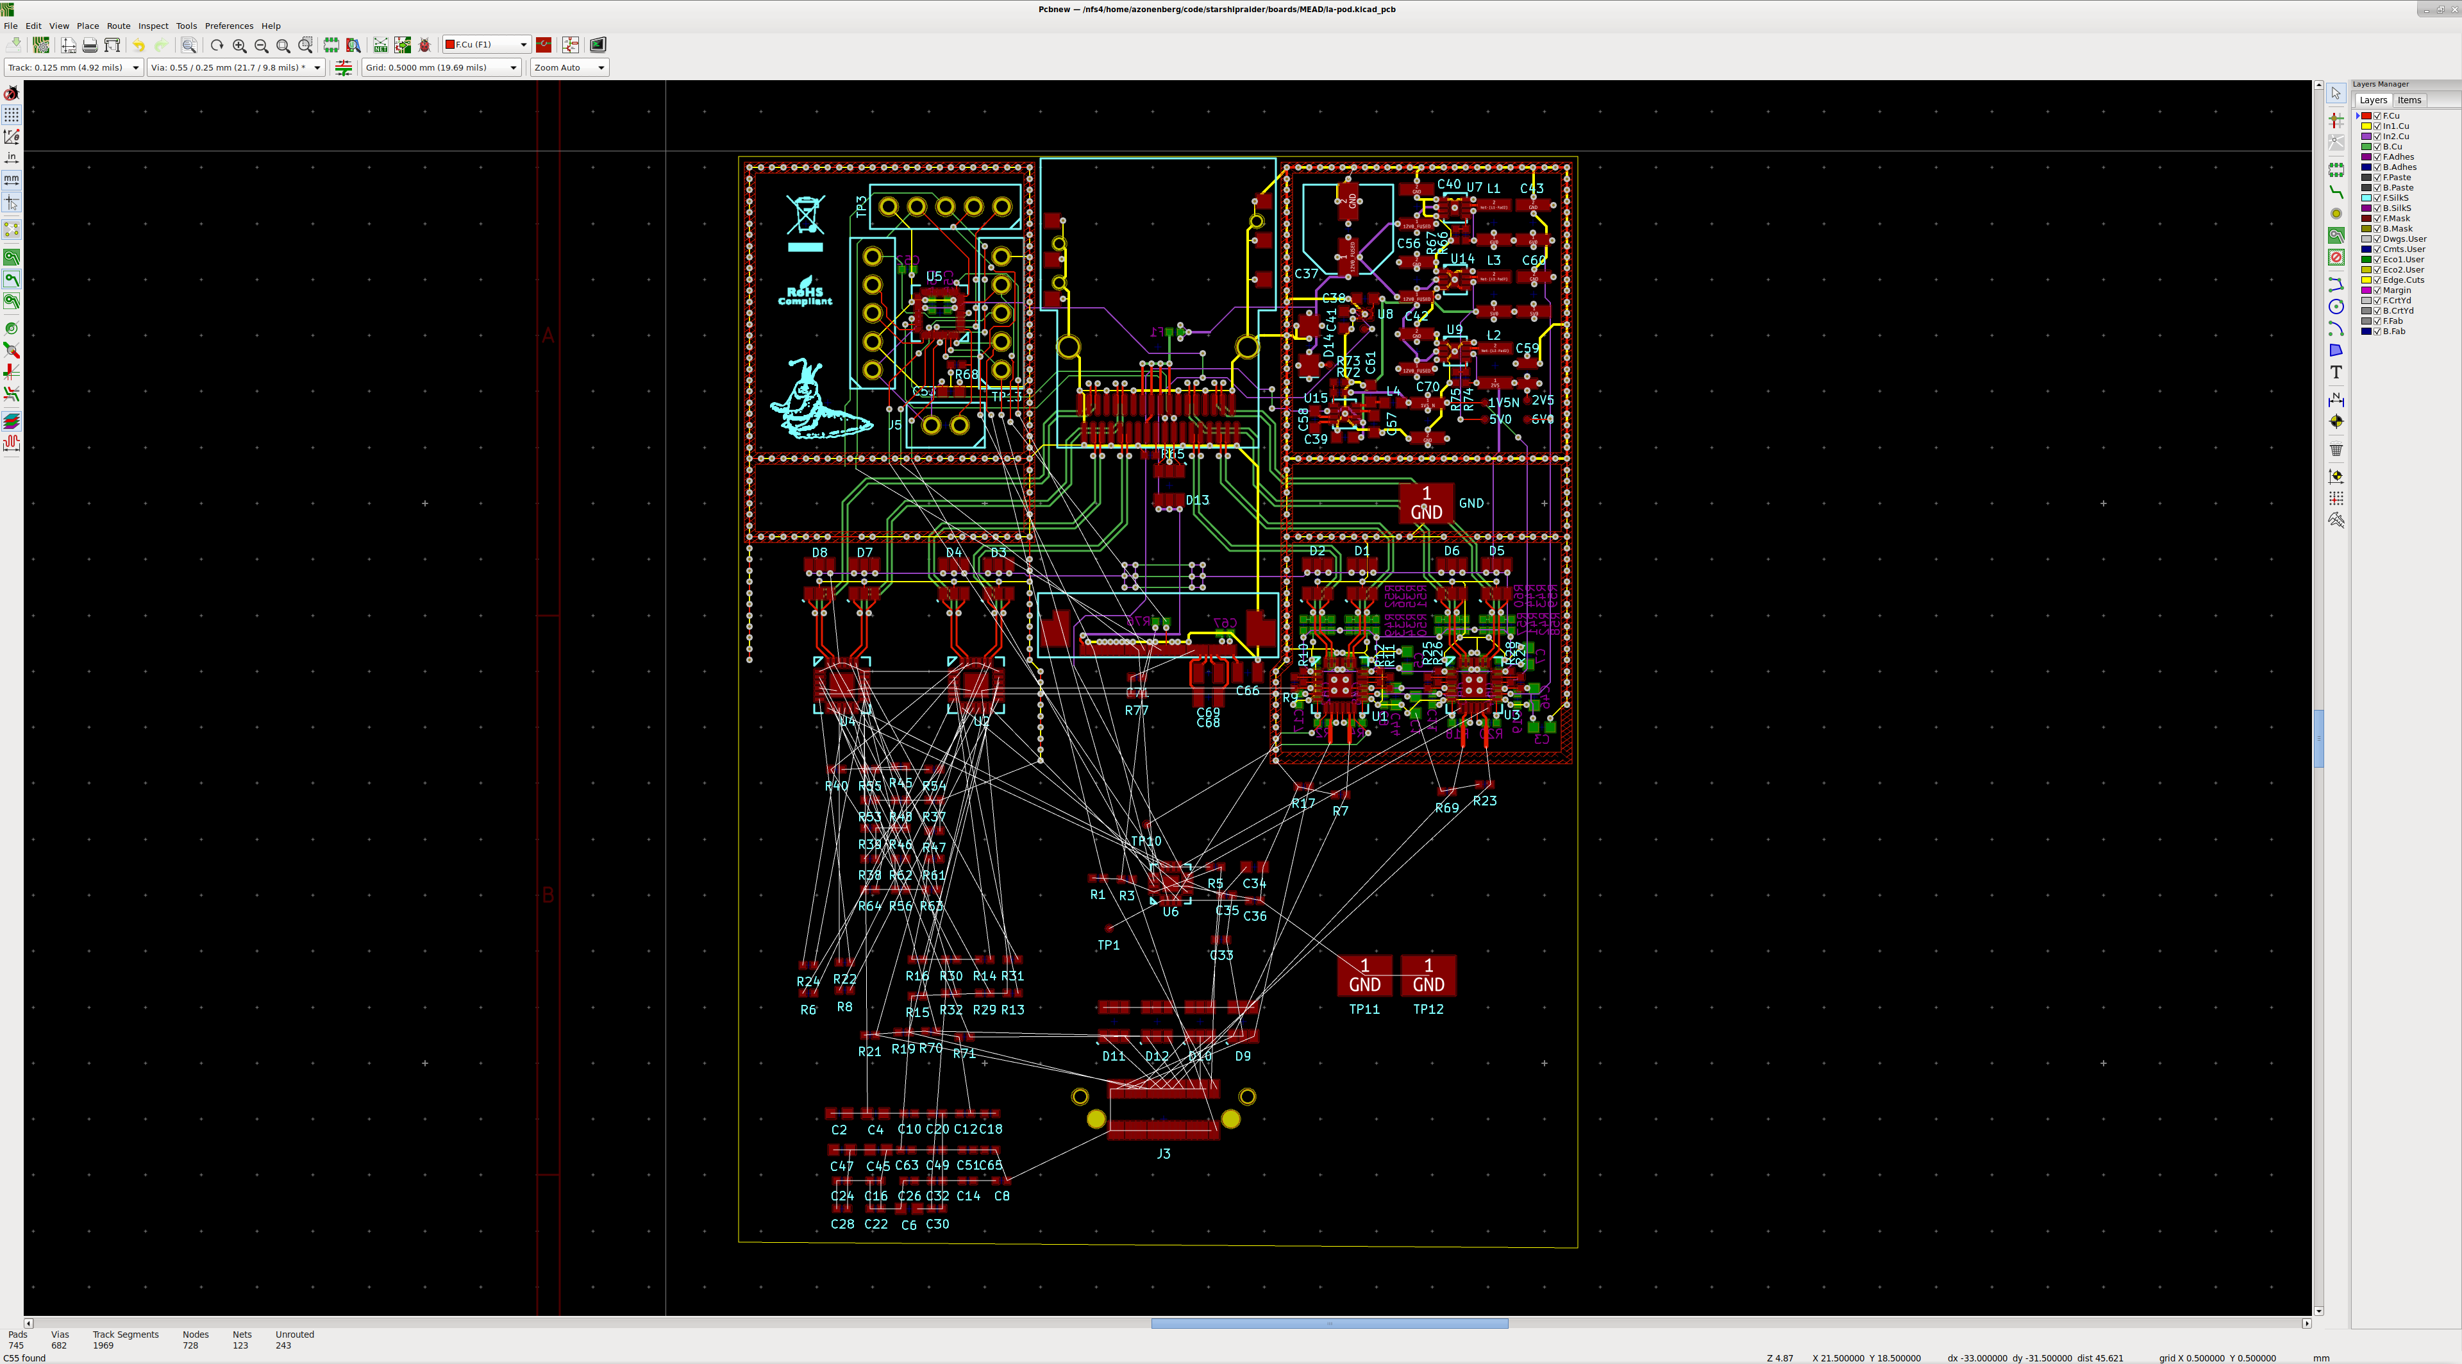Select the Delete items trash tool
Screen dimensions: 2462x1364
click(x=2336, y=450)
